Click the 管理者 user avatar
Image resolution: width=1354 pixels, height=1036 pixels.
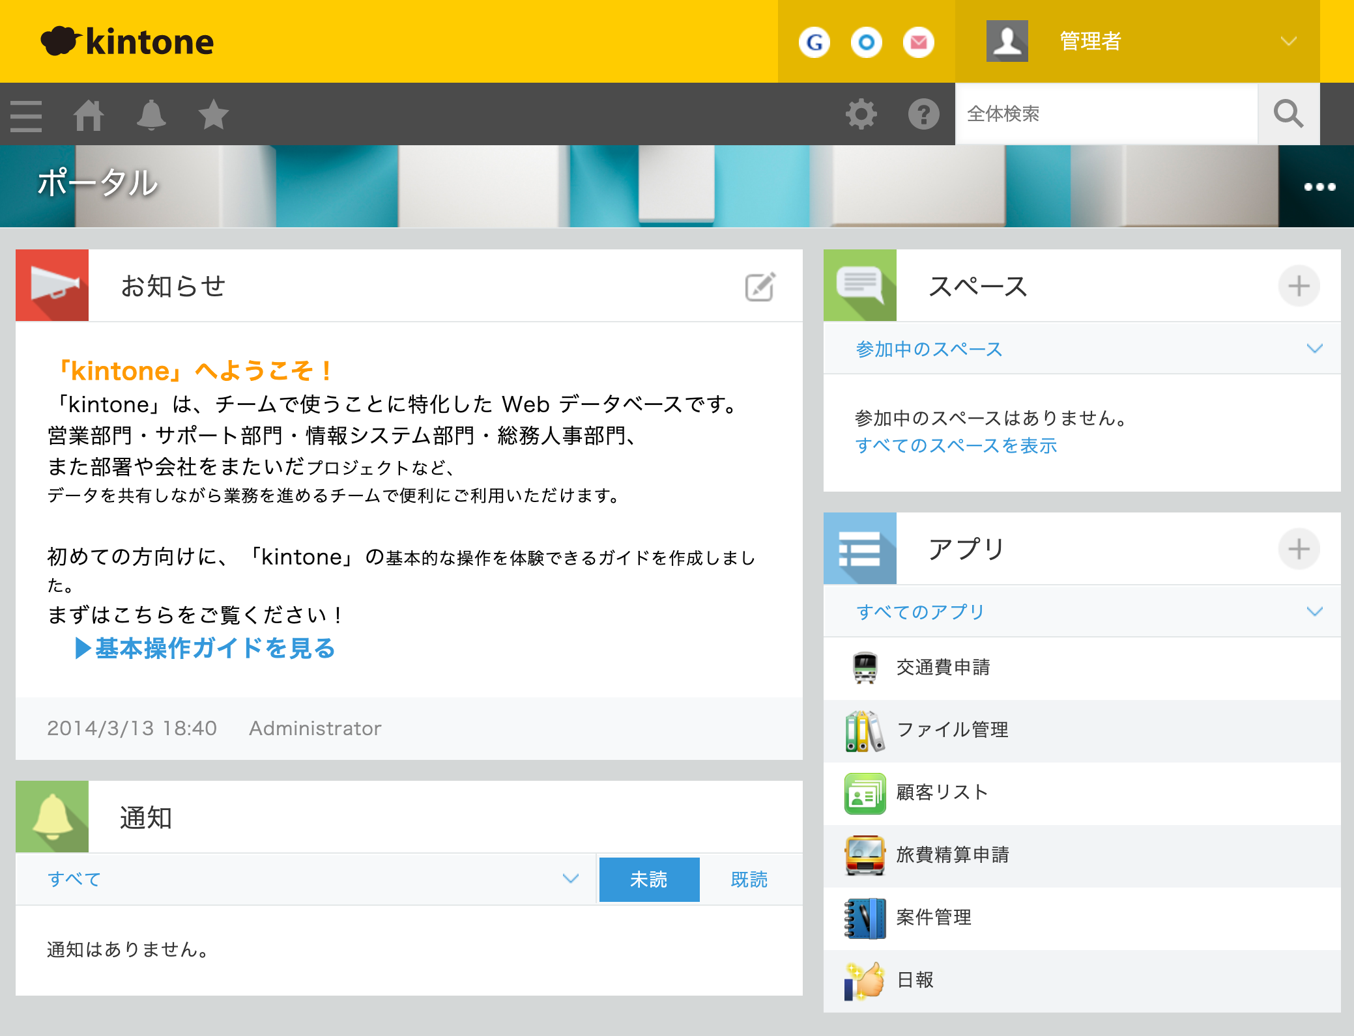click(1007, 41)
